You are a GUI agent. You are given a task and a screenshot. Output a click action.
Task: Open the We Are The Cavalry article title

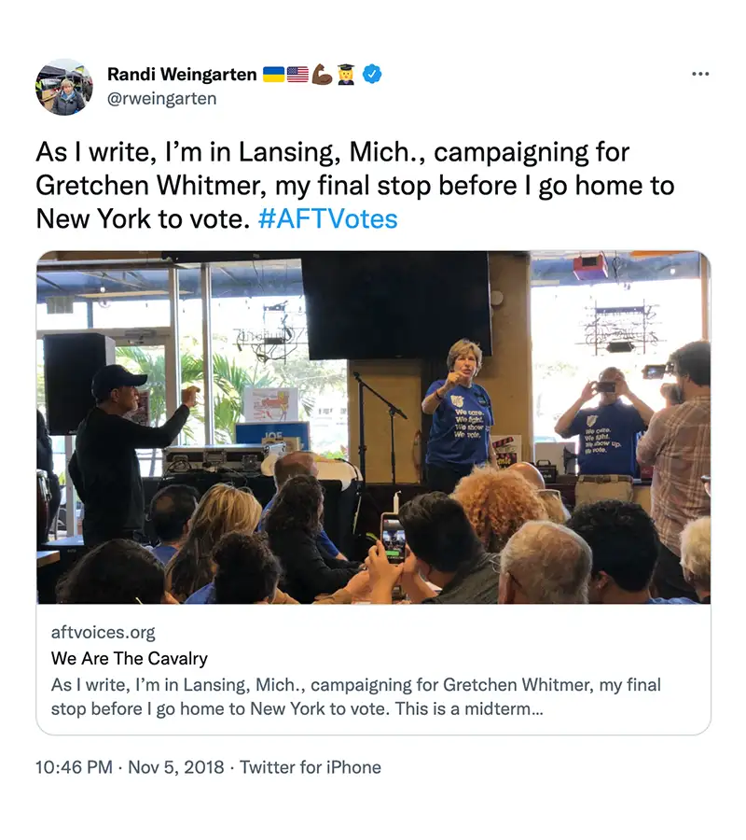pyautogui.click(x=130, y=658)
